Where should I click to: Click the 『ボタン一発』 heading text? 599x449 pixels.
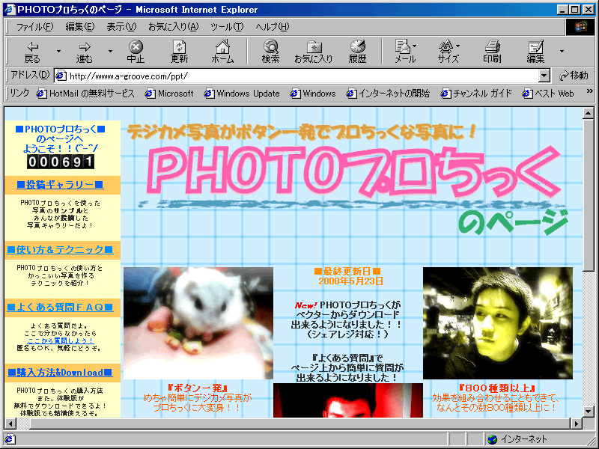tap(198, 388)
